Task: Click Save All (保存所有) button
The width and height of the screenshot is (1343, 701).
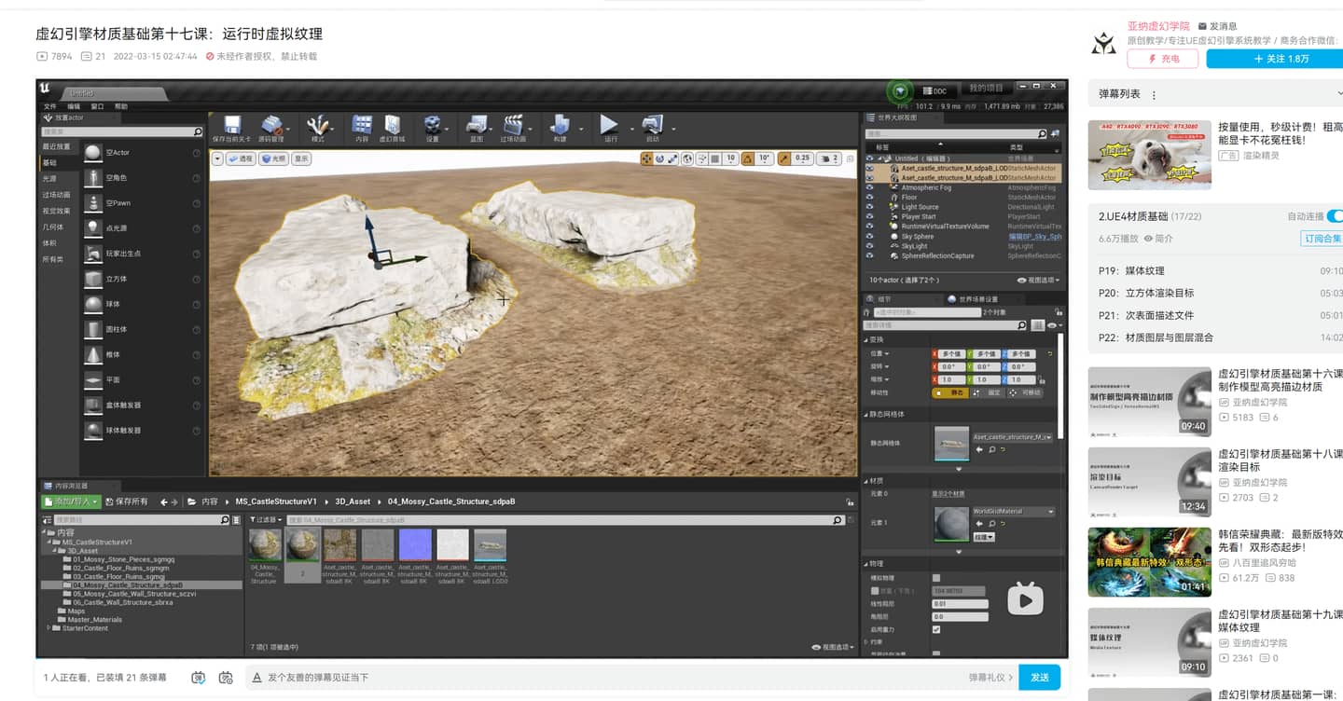Action: pos(127,502)
